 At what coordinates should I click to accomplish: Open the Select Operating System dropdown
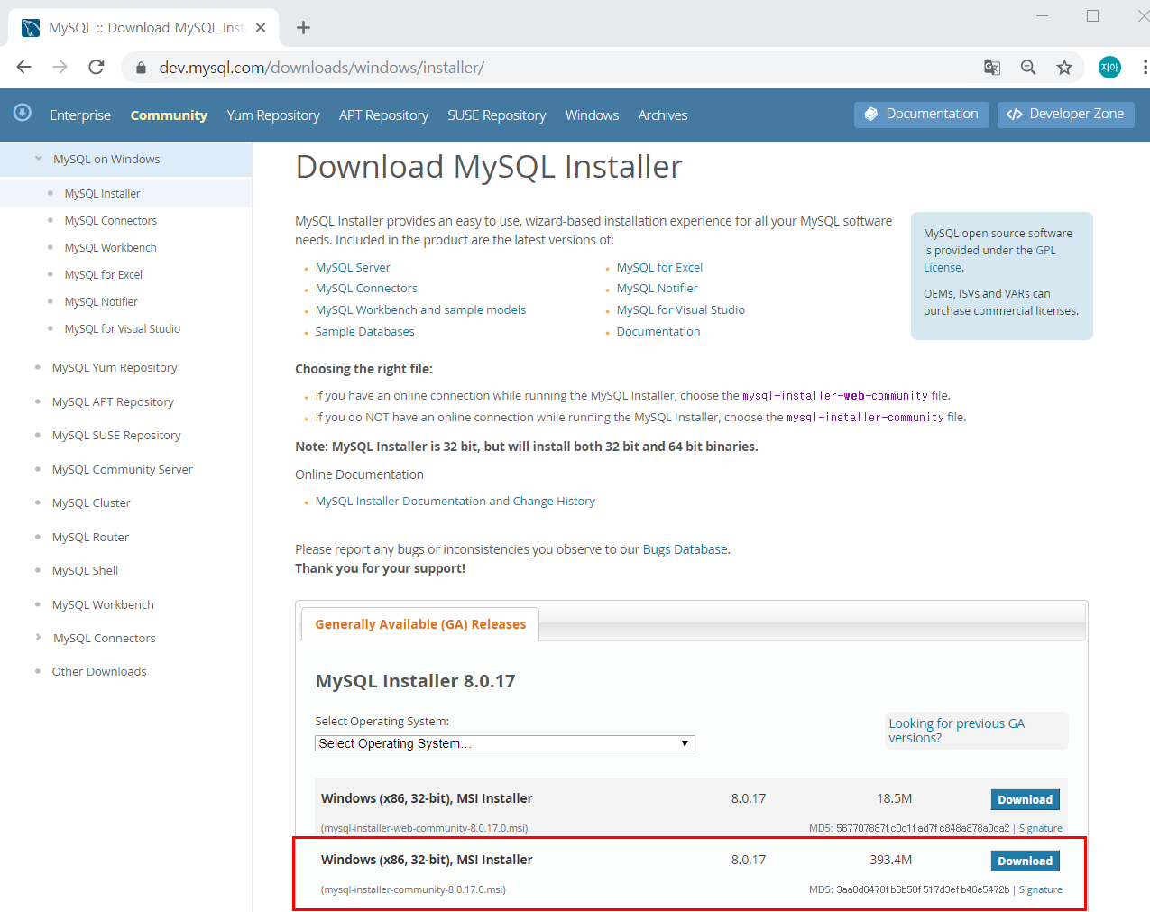pos(505,743)
